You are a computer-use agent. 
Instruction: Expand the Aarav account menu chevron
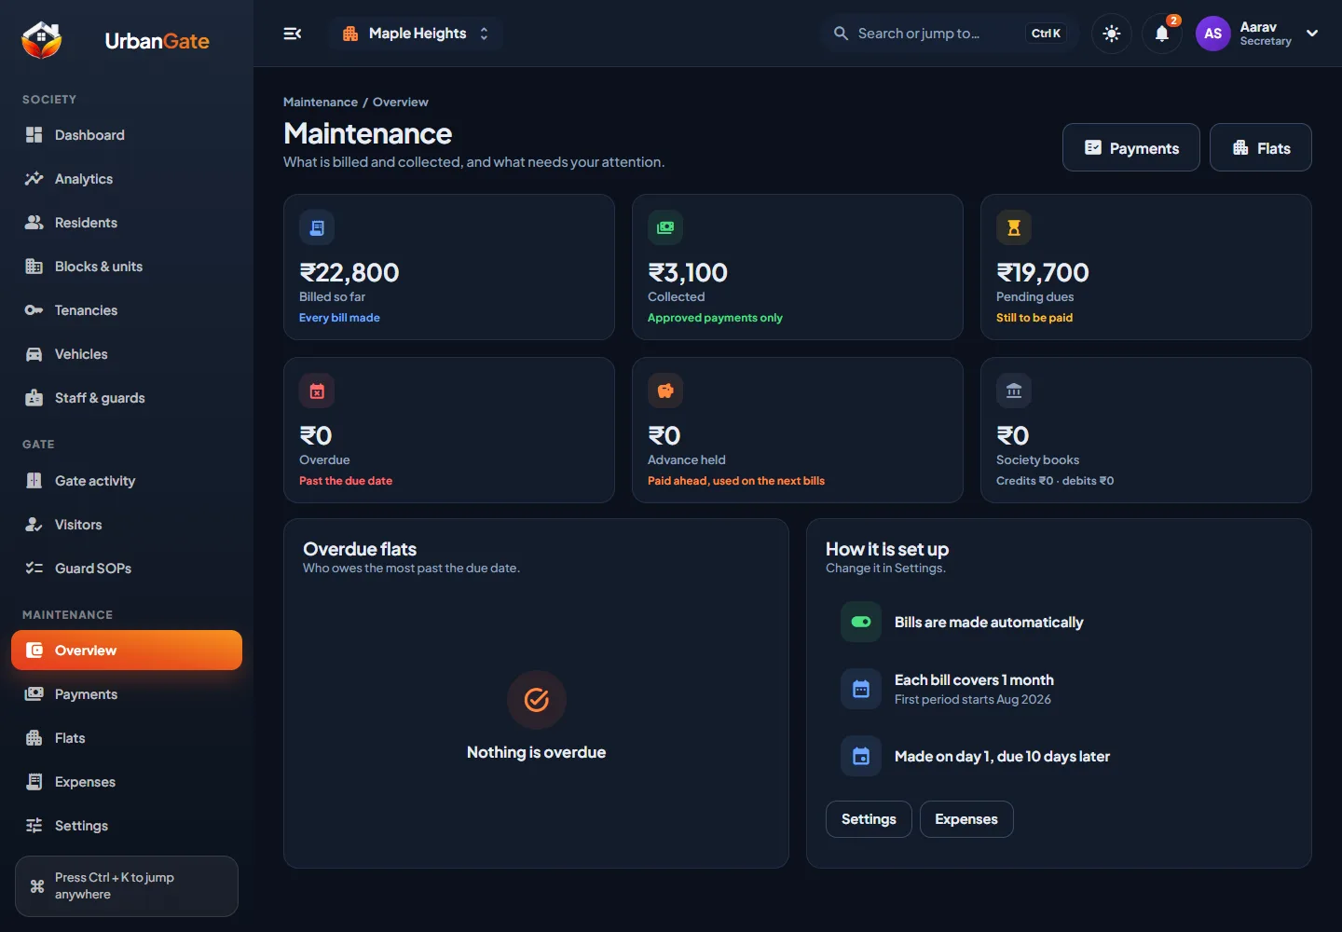pyautogui.click(x=1312, y=34)
